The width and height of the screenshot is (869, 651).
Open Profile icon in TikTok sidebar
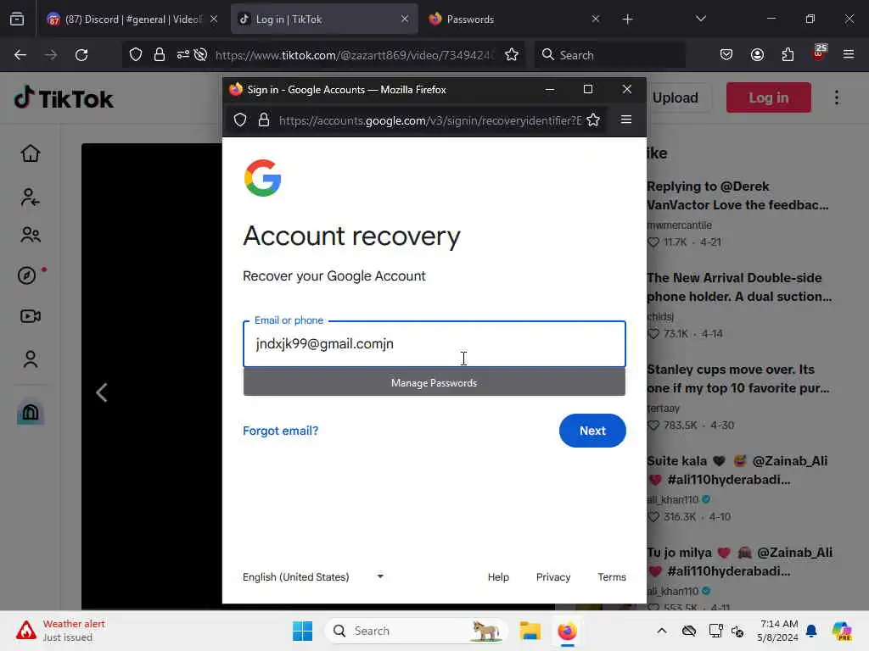(x=31, y=359)
